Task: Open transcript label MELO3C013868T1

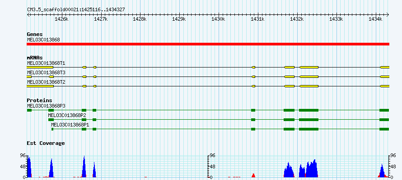Action: [x=46, y=63]
